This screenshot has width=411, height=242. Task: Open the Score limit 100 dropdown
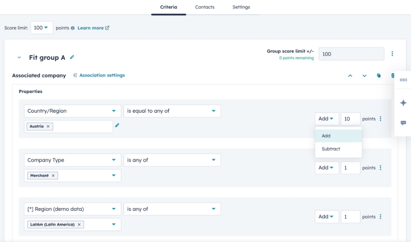pos(41,28)
